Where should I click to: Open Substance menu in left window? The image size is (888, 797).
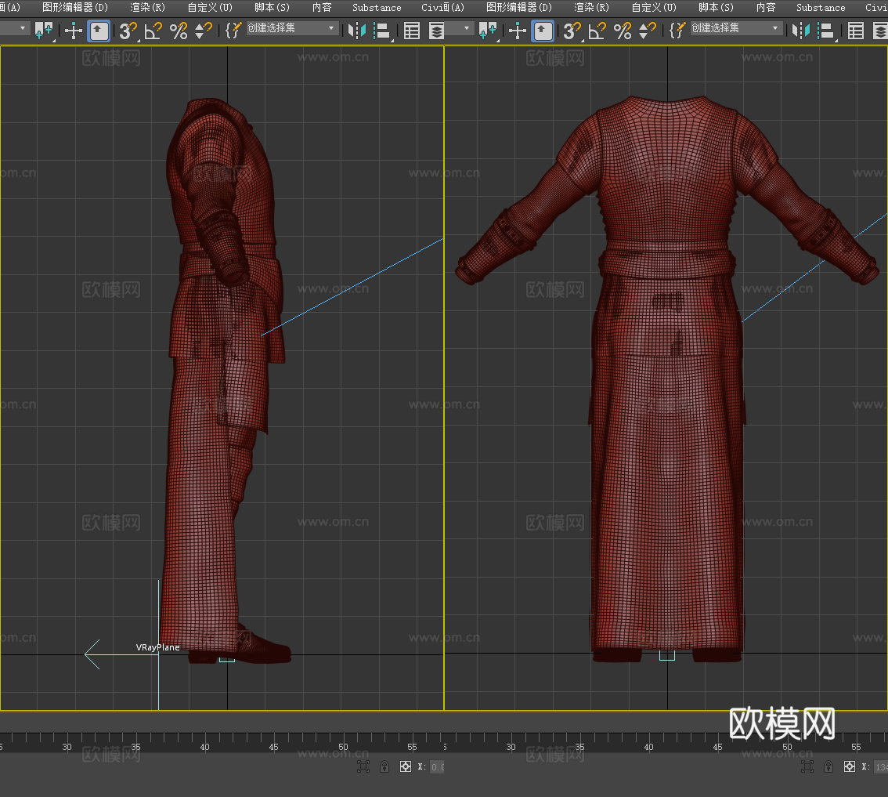pyautogui.click(x=377, y=7)
